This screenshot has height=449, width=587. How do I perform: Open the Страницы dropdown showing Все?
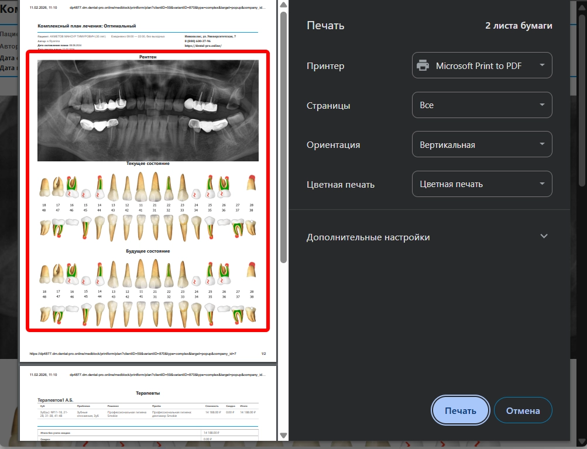482,105
